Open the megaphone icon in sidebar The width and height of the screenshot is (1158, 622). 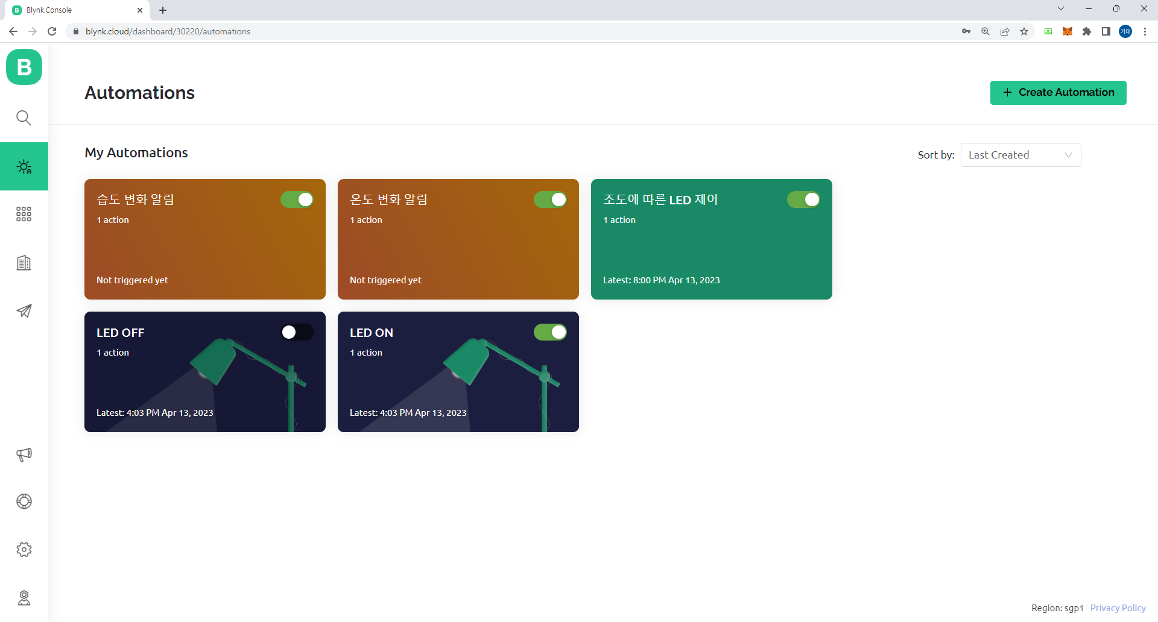pyautogui.click(x=24, y=454)
